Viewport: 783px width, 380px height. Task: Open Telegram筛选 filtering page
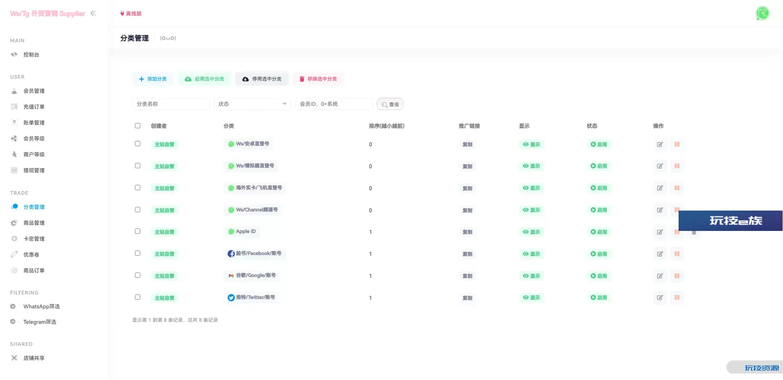point(40,322)
